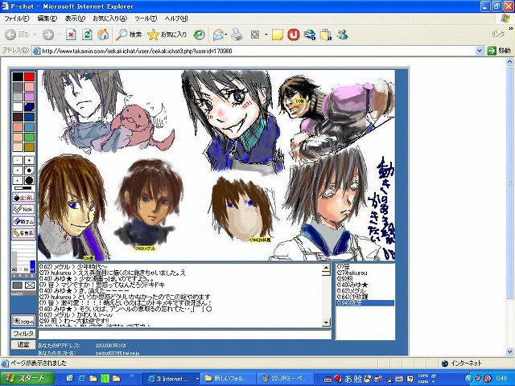Expand quick launch overflow chevron on taskbar
The width and height of the screenshot is (515, 386).
[131, 376]
